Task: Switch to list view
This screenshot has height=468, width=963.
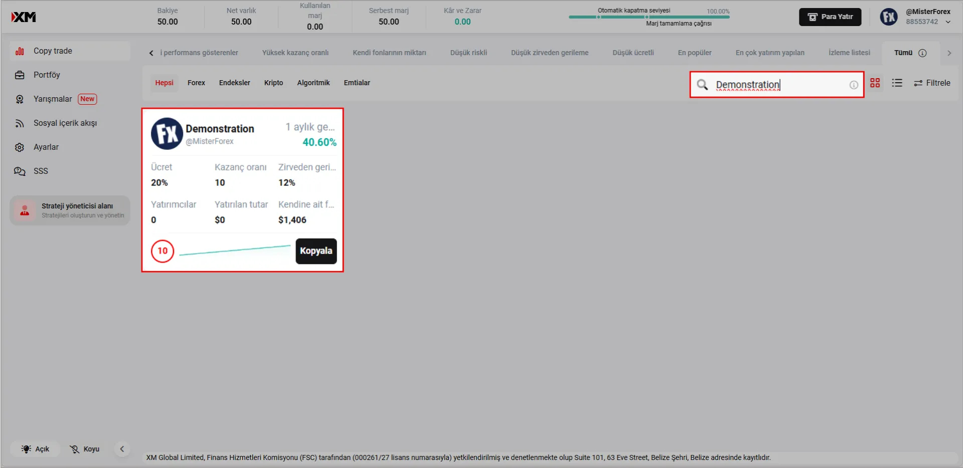Action: click(x=897, y=83)
